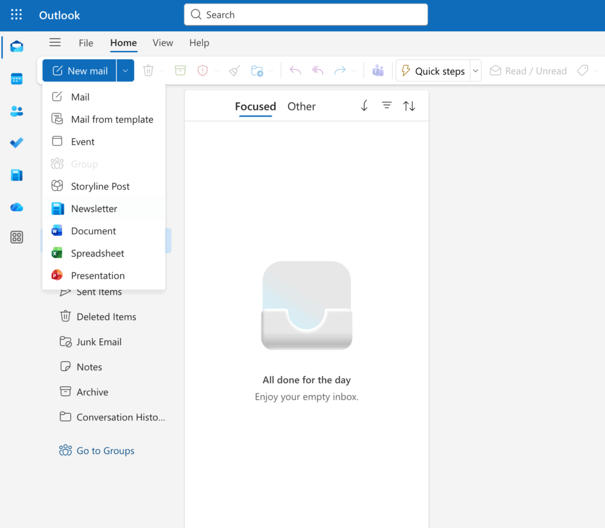The image size is (605, 528).
Task: Open the People app icon
Action: pos(16,111)
